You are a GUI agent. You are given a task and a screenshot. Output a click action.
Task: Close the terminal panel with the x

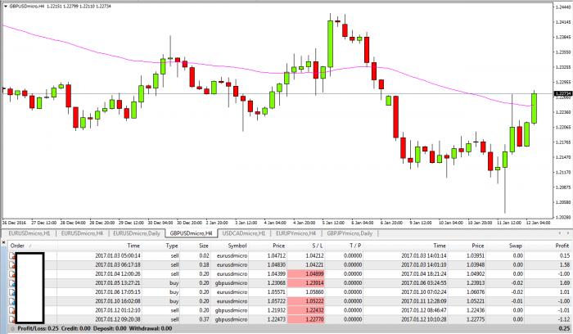tap(3, 242)
